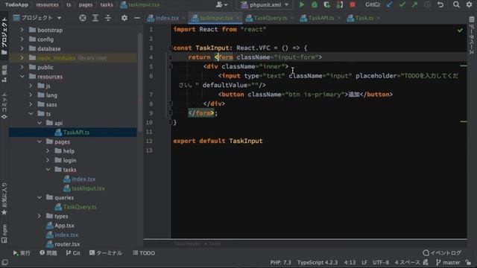477x268 pixels.
Task: Expand the types folder
Action: pyautogui.click(x=40, y=216)
